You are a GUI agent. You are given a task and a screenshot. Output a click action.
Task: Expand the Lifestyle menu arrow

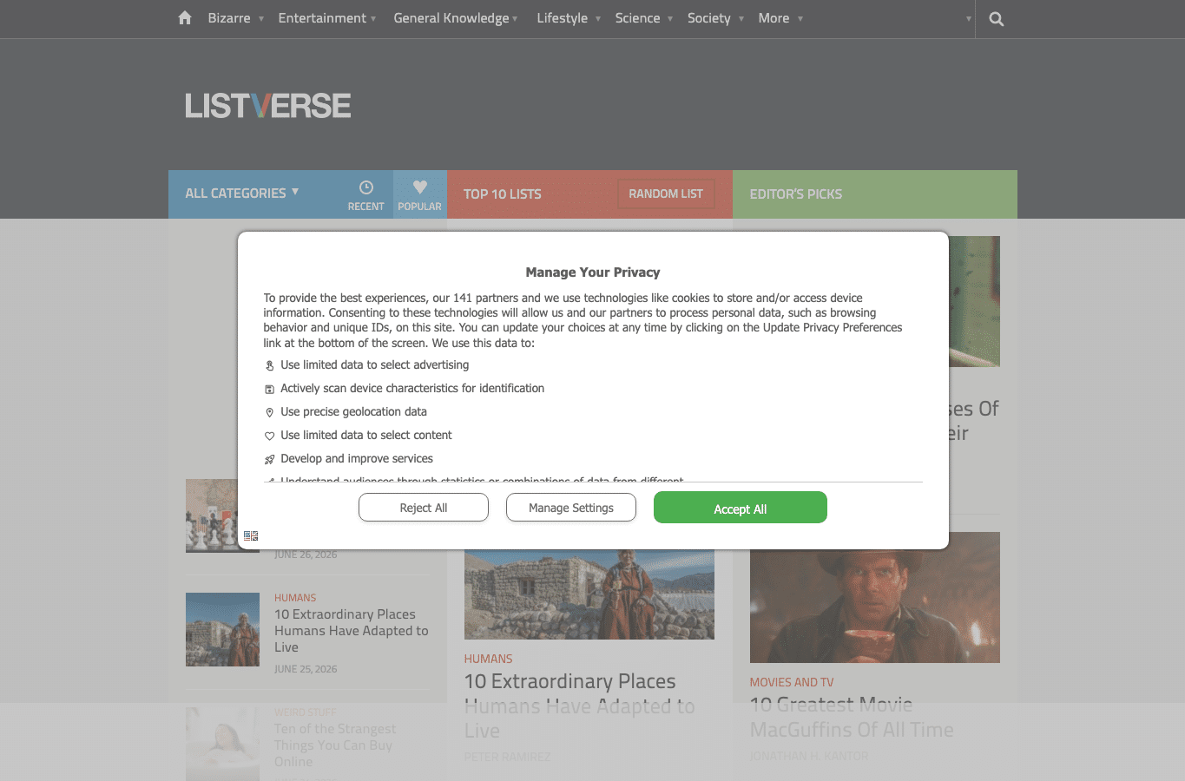coord(597,19)
